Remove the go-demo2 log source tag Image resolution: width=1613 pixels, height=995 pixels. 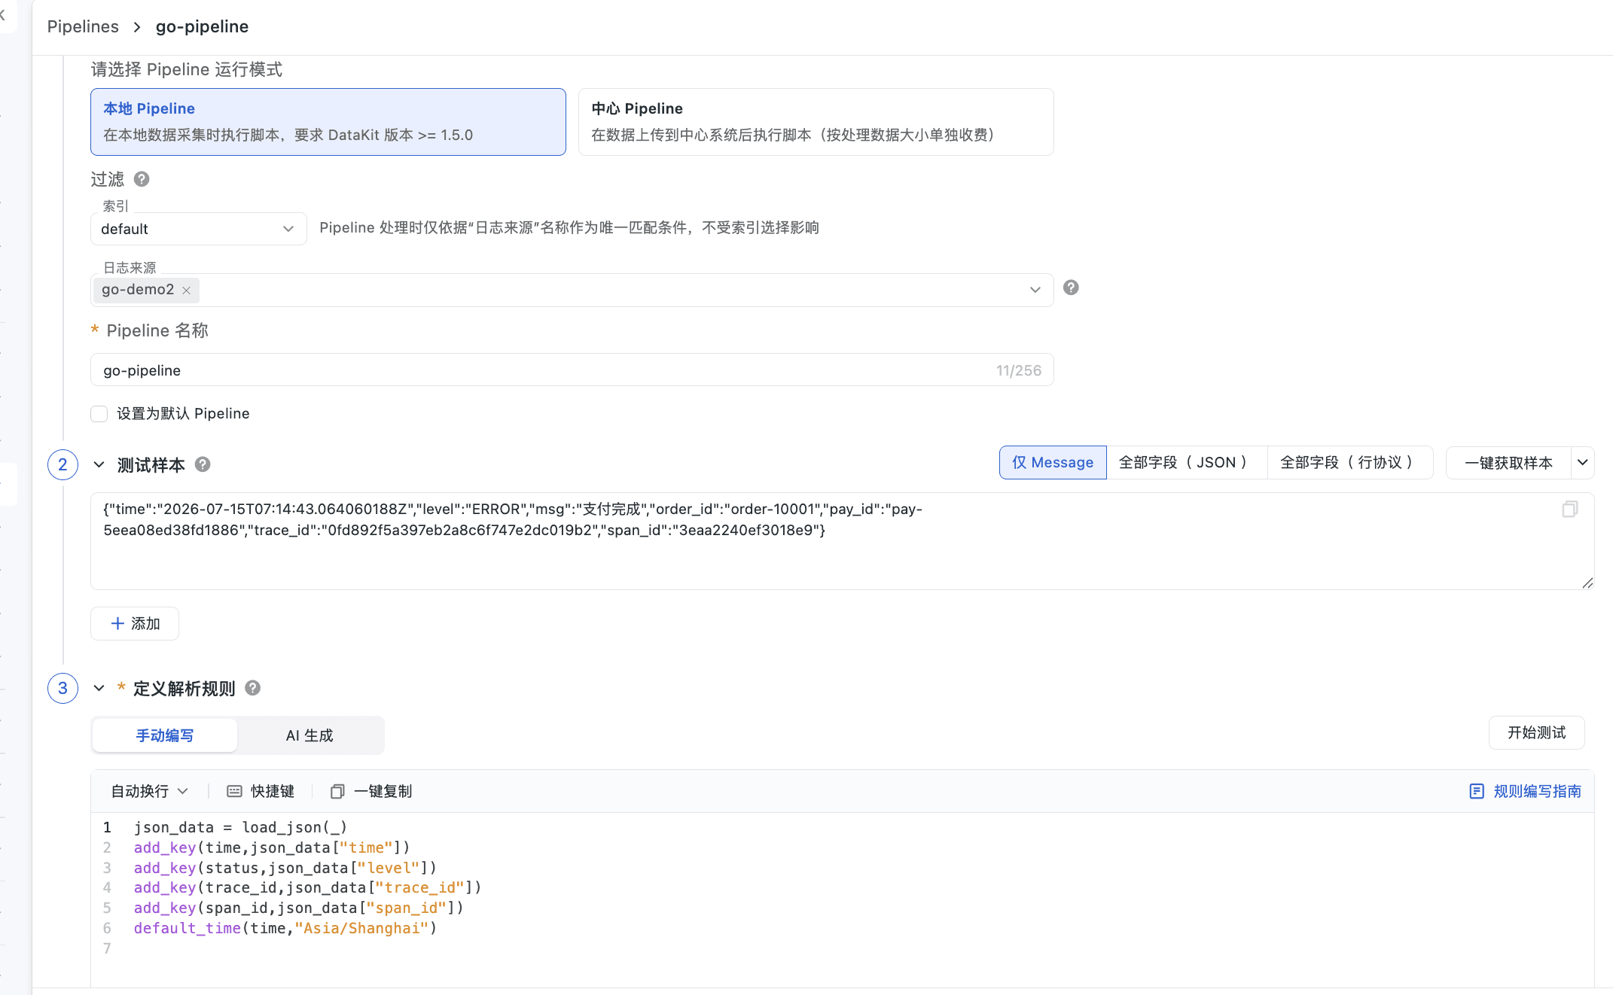(x=186, y=290)
